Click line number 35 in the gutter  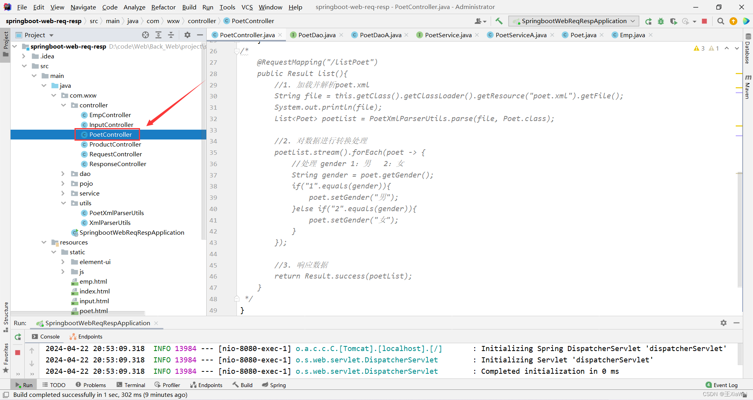click(213, 152)
